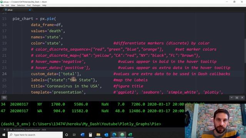Click line number 15 in the gutter
The width and height of the screenshot is (246, 138).
(4, 19)
